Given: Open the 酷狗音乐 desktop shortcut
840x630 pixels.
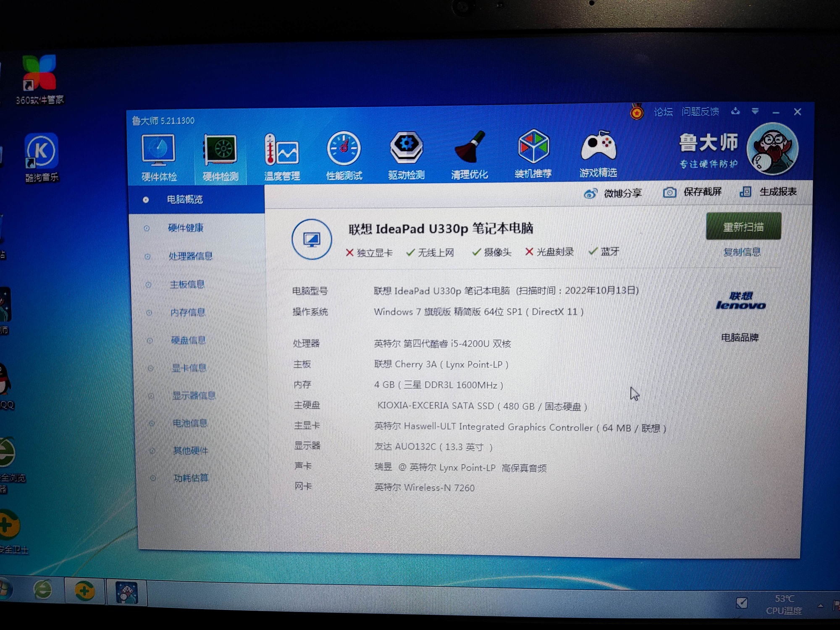Looking at the screenshot, I should coord(41,157).
